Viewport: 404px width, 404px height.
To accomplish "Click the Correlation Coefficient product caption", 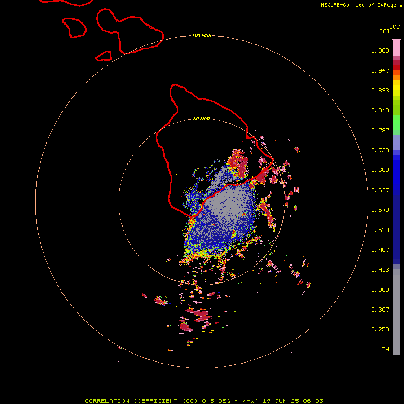I will (x=204, y=401).
